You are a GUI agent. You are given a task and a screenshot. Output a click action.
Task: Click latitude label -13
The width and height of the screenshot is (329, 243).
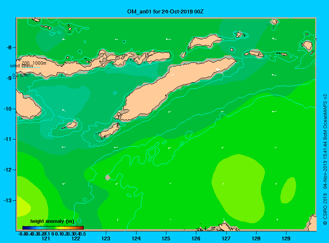(x=7, y=200)
